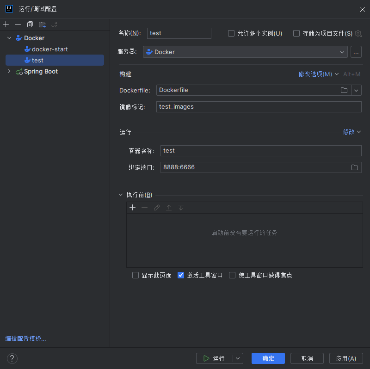Open the bind ports folder icon
The width and height of the screenshot is (370, 369).
355,167
